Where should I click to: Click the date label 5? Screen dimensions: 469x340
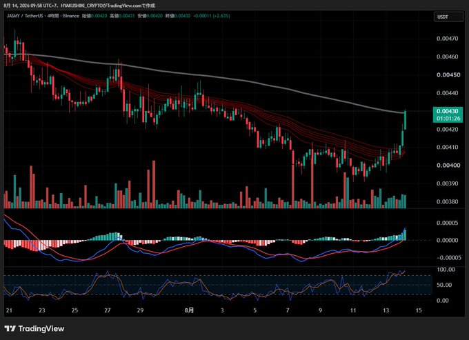pyautogui.click(x=255, y=310)
